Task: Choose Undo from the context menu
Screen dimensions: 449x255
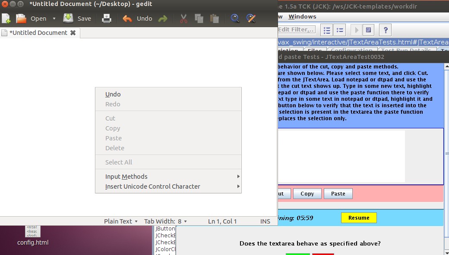Action: (113, 94)
